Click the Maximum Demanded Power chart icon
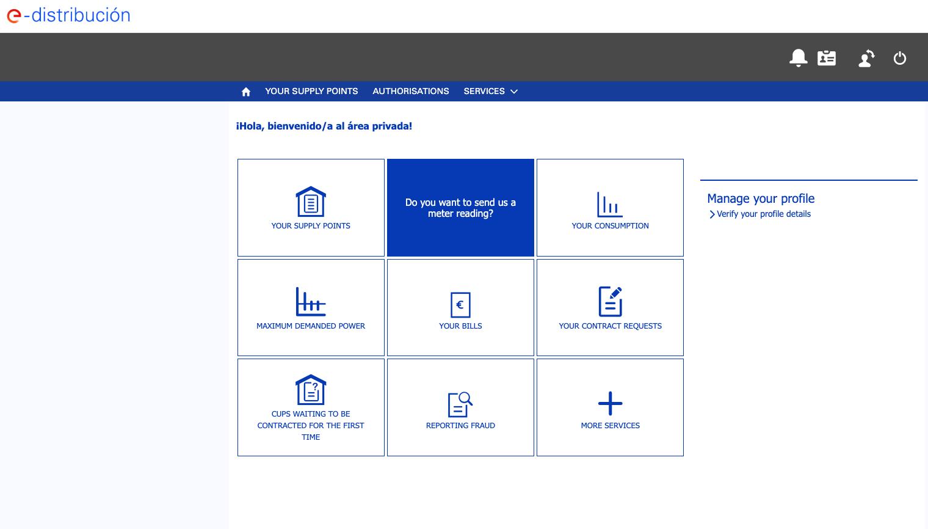 click(311, 301)
